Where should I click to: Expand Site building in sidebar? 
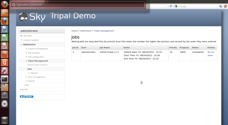click(x=27, y=53)
